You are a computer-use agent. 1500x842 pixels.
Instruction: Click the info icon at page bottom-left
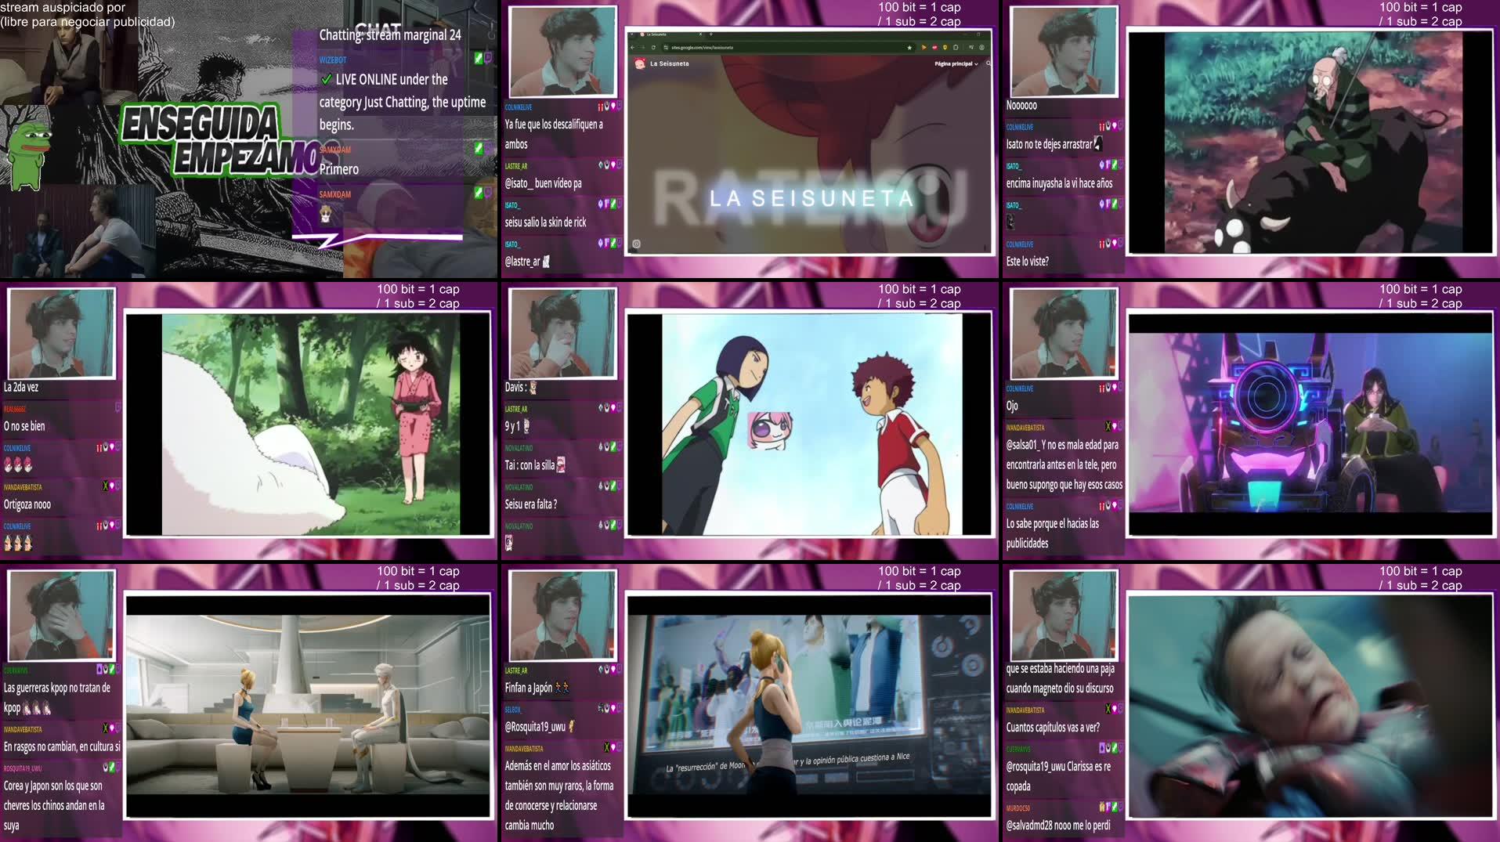click(636, 244)
